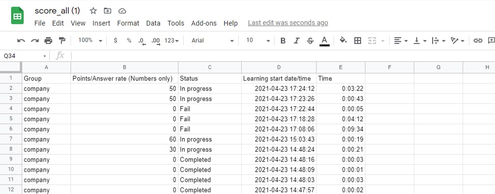Open the Data menu

click(153, 23)
